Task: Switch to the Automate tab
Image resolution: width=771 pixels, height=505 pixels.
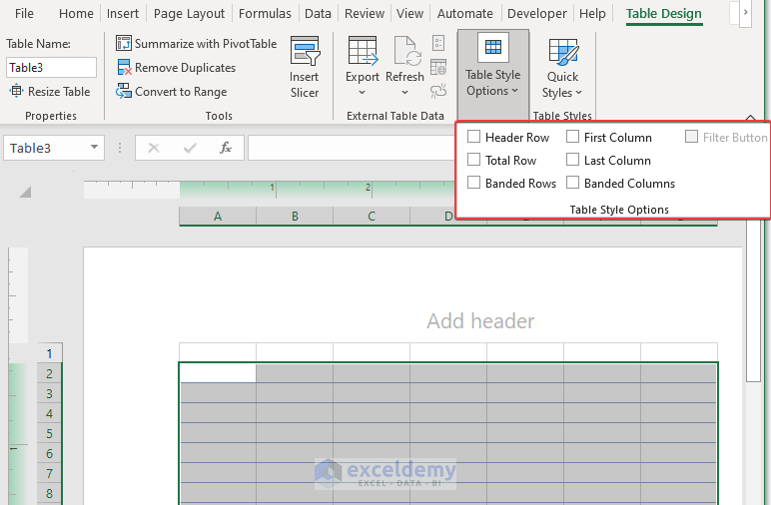Action: coord(464,13)
